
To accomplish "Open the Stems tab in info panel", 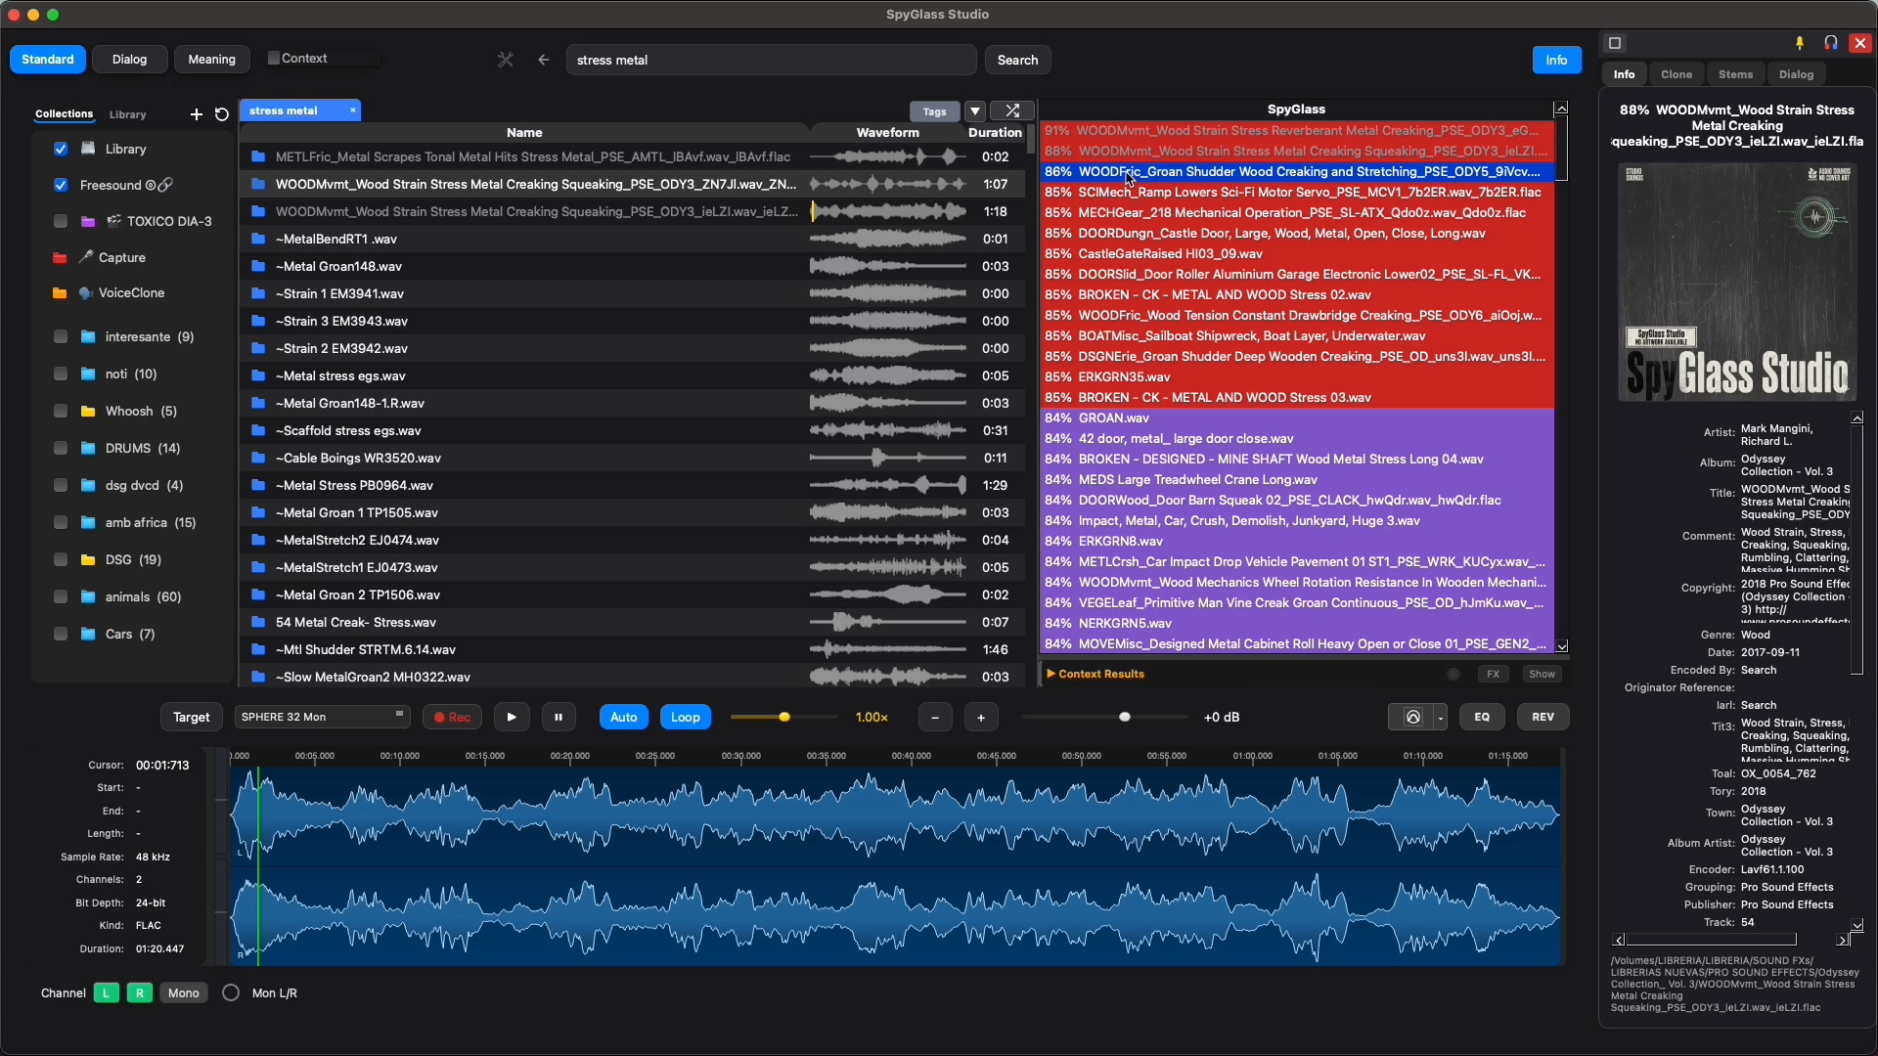I will tap(1736, 74).
